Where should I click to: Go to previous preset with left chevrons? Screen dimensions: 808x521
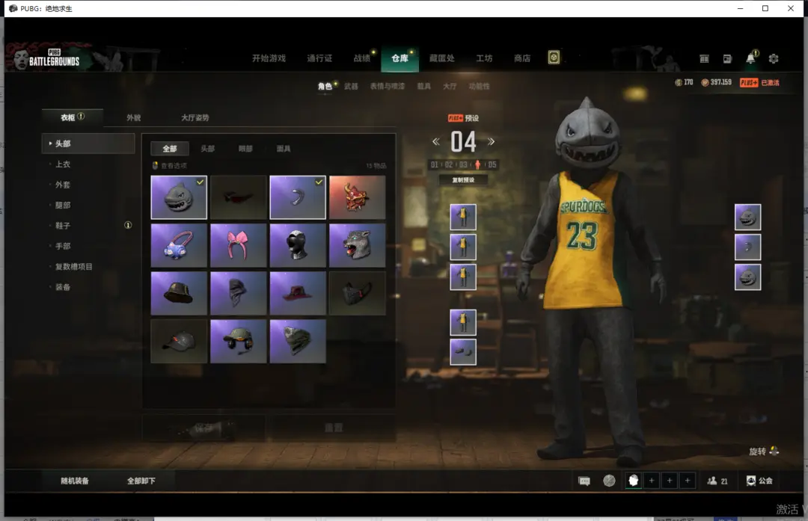click(436, 141)
